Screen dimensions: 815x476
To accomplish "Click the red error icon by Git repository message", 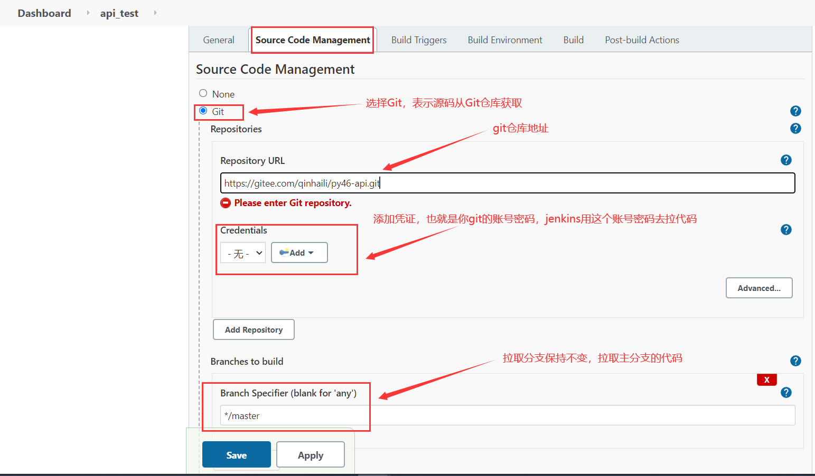I will [x=226, y=203].
